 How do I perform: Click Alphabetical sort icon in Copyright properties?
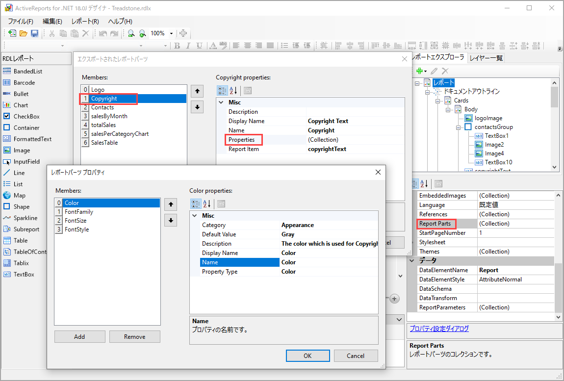pyautogui.click(x=233, y=91)
